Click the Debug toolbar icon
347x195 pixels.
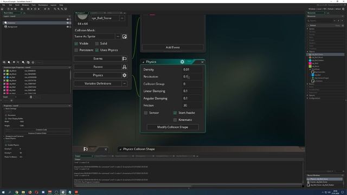(28, 9)
